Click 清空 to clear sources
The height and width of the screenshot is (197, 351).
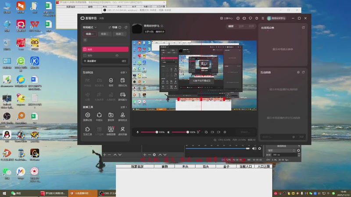click(x=124, y=61)
